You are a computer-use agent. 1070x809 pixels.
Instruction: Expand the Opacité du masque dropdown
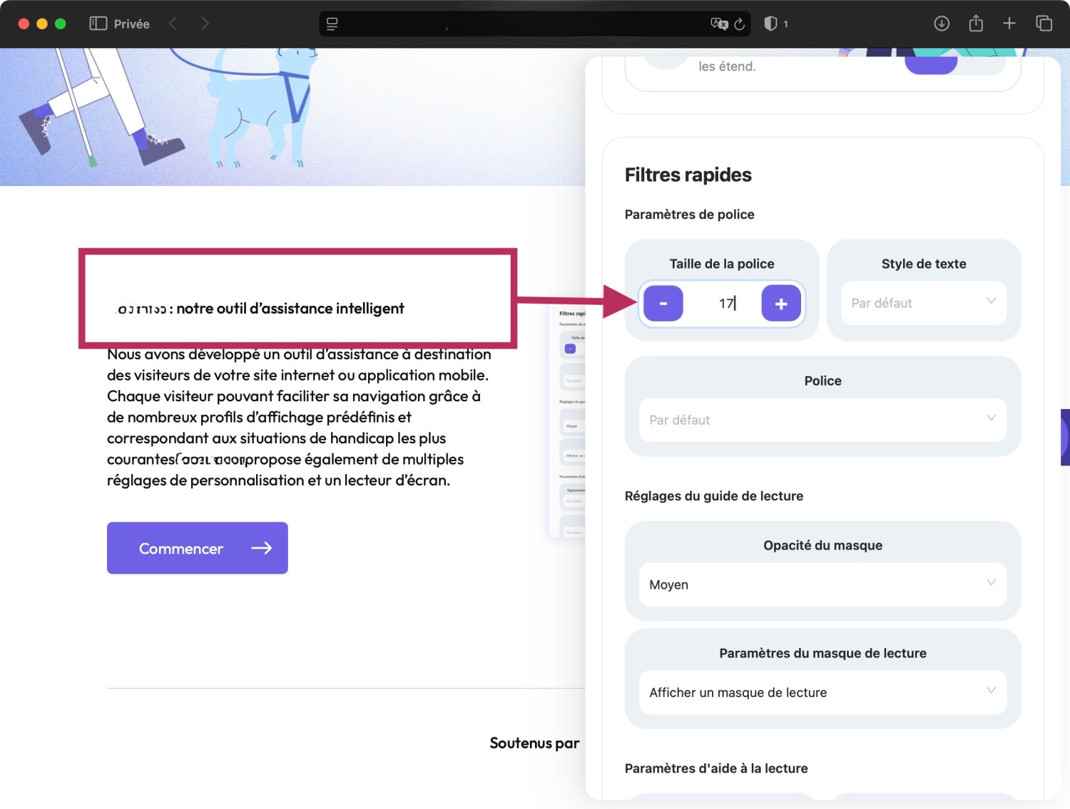[822, 584]
